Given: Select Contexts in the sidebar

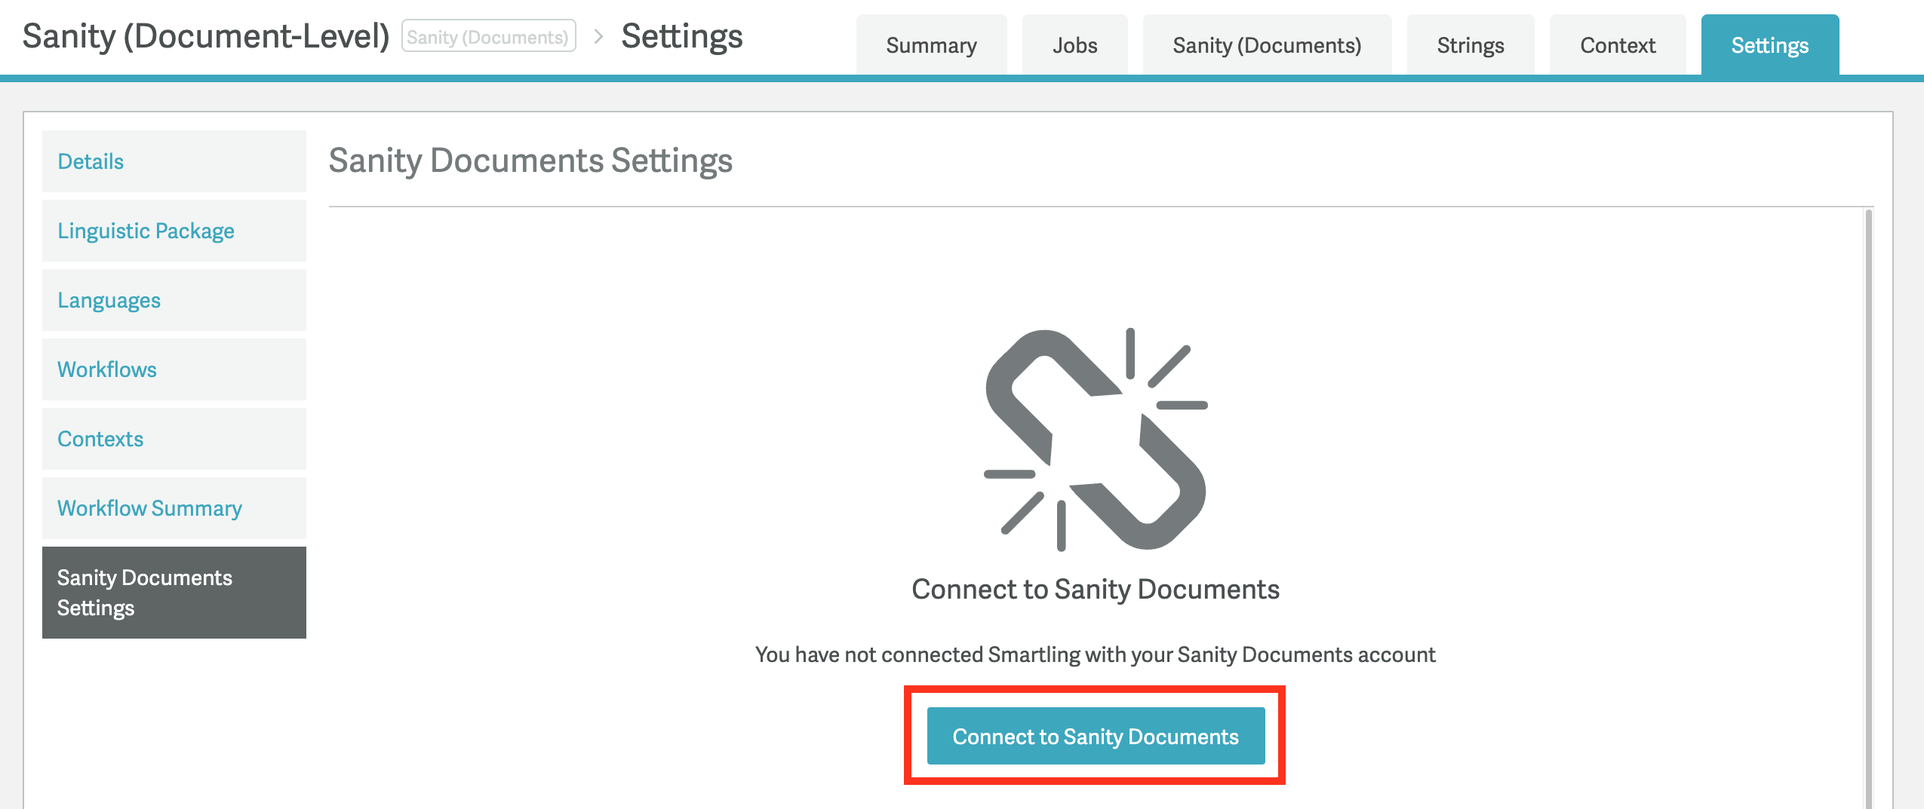Looking at the screenshot, I should [174, 439].
